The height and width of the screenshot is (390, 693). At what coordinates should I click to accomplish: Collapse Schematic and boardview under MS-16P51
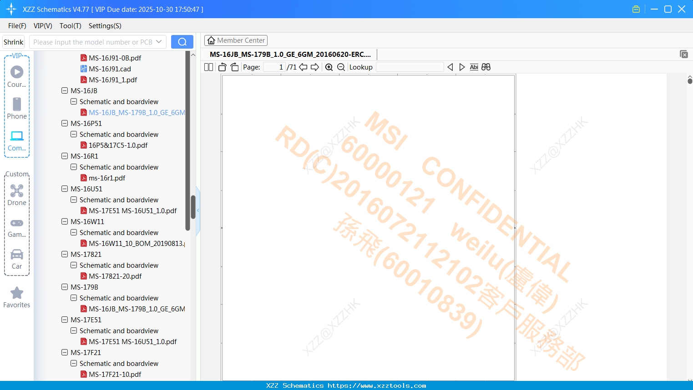[74, 134]
